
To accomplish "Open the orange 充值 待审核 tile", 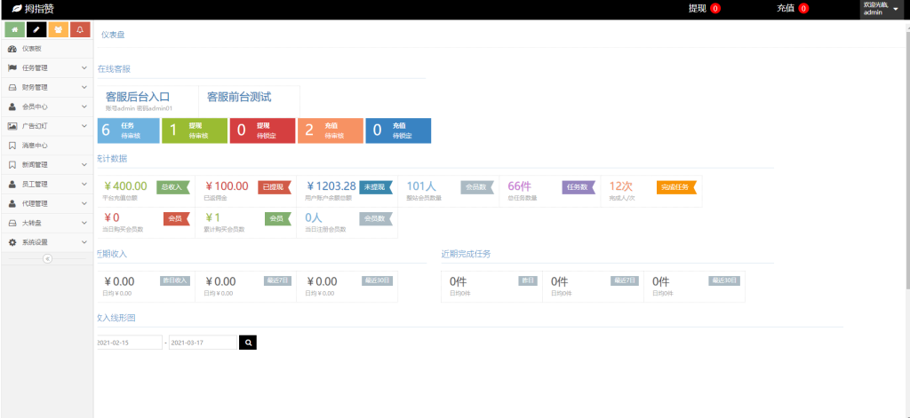I will click(331, 130).
